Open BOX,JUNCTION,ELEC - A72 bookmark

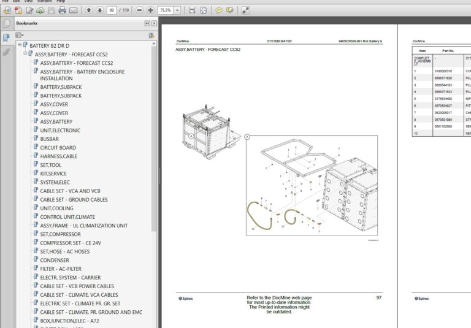click(x=69, y=321)
